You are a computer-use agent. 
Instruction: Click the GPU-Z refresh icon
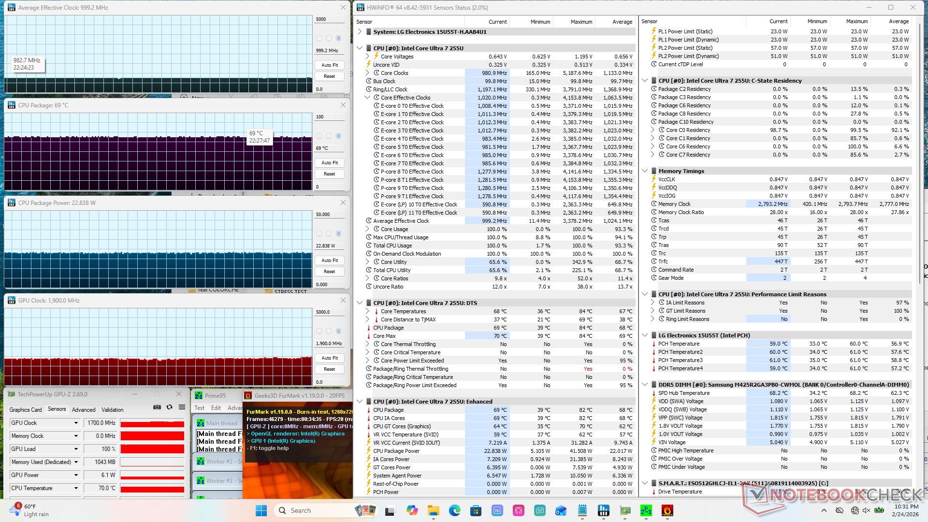tap(169, 407)
